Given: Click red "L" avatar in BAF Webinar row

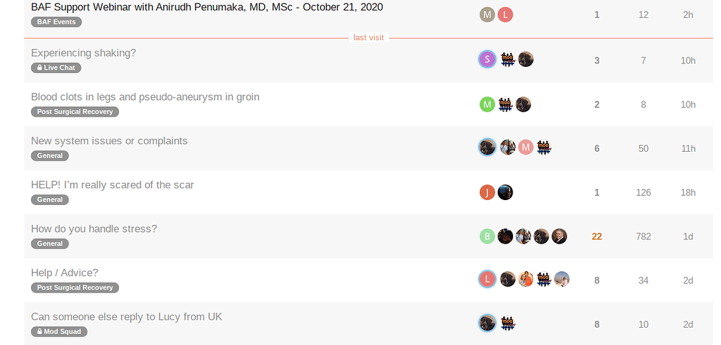Looking at the screenshot, I should coord(505,15).
